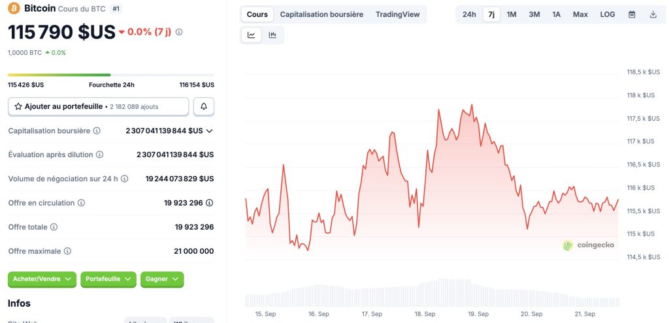
Task: Select the 1M time range
Action: tap(512, 14)
